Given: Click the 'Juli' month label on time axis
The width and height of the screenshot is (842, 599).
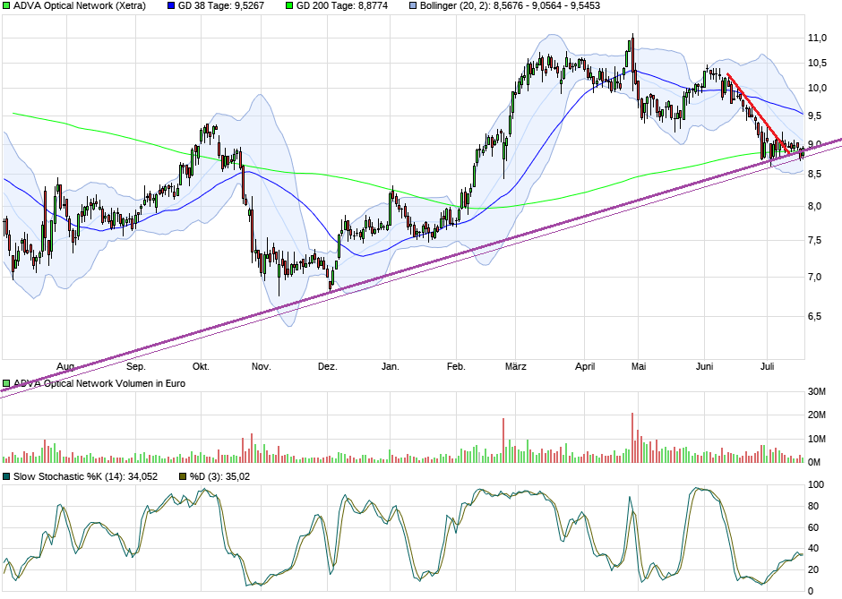Looking at the screenshot, I should pos(768,366).
